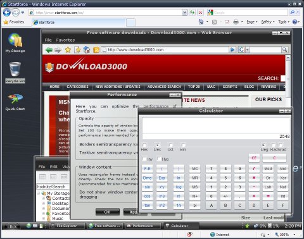Enable the Hyp checkbox in Calculator
Image resolution: width=304 pixels, height=239 pixels.
159,159
